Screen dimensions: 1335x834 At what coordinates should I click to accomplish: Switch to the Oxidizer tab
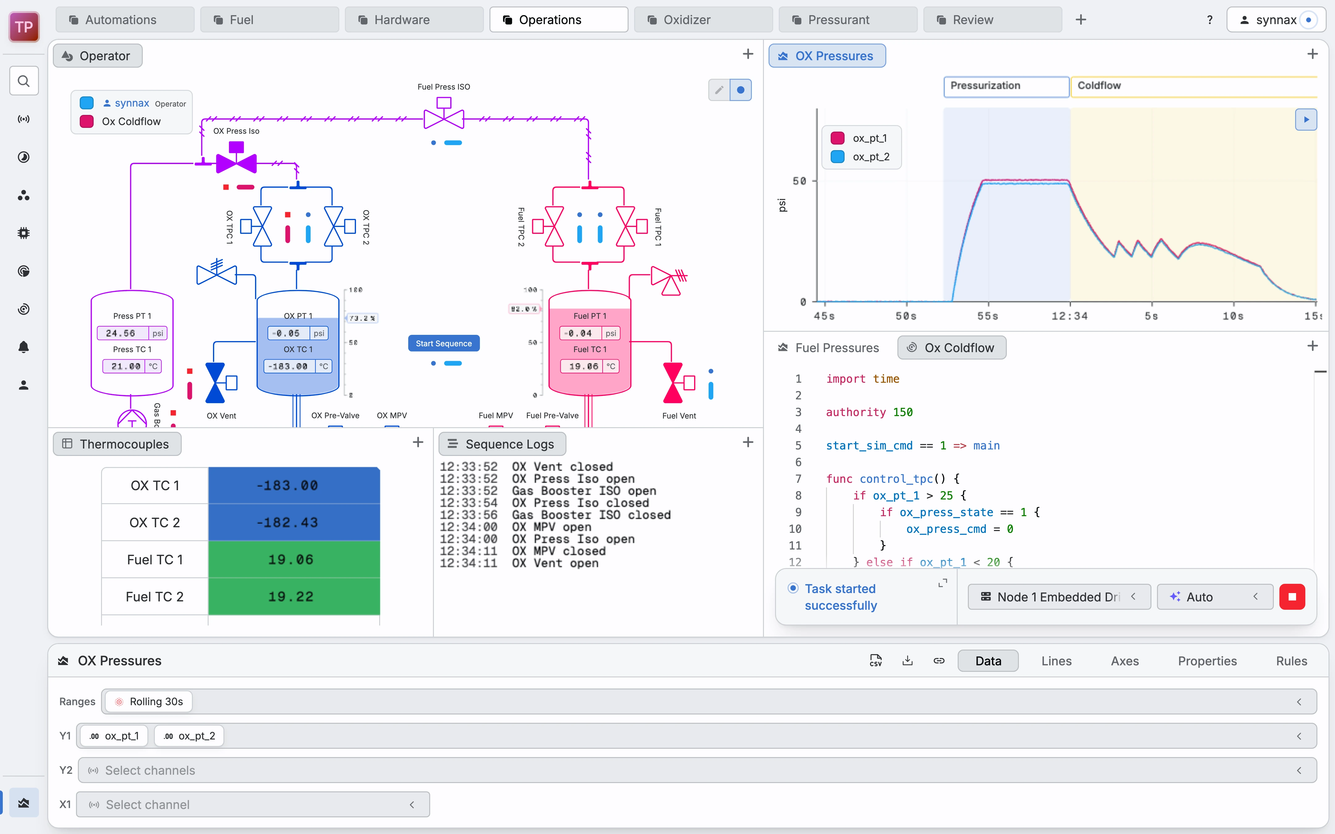click(703, 20)
